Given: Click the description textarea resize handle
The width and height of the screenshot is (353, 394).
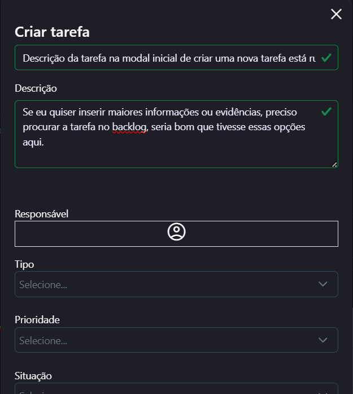Looking at the screenshot, I should click(x=334, y=165).
